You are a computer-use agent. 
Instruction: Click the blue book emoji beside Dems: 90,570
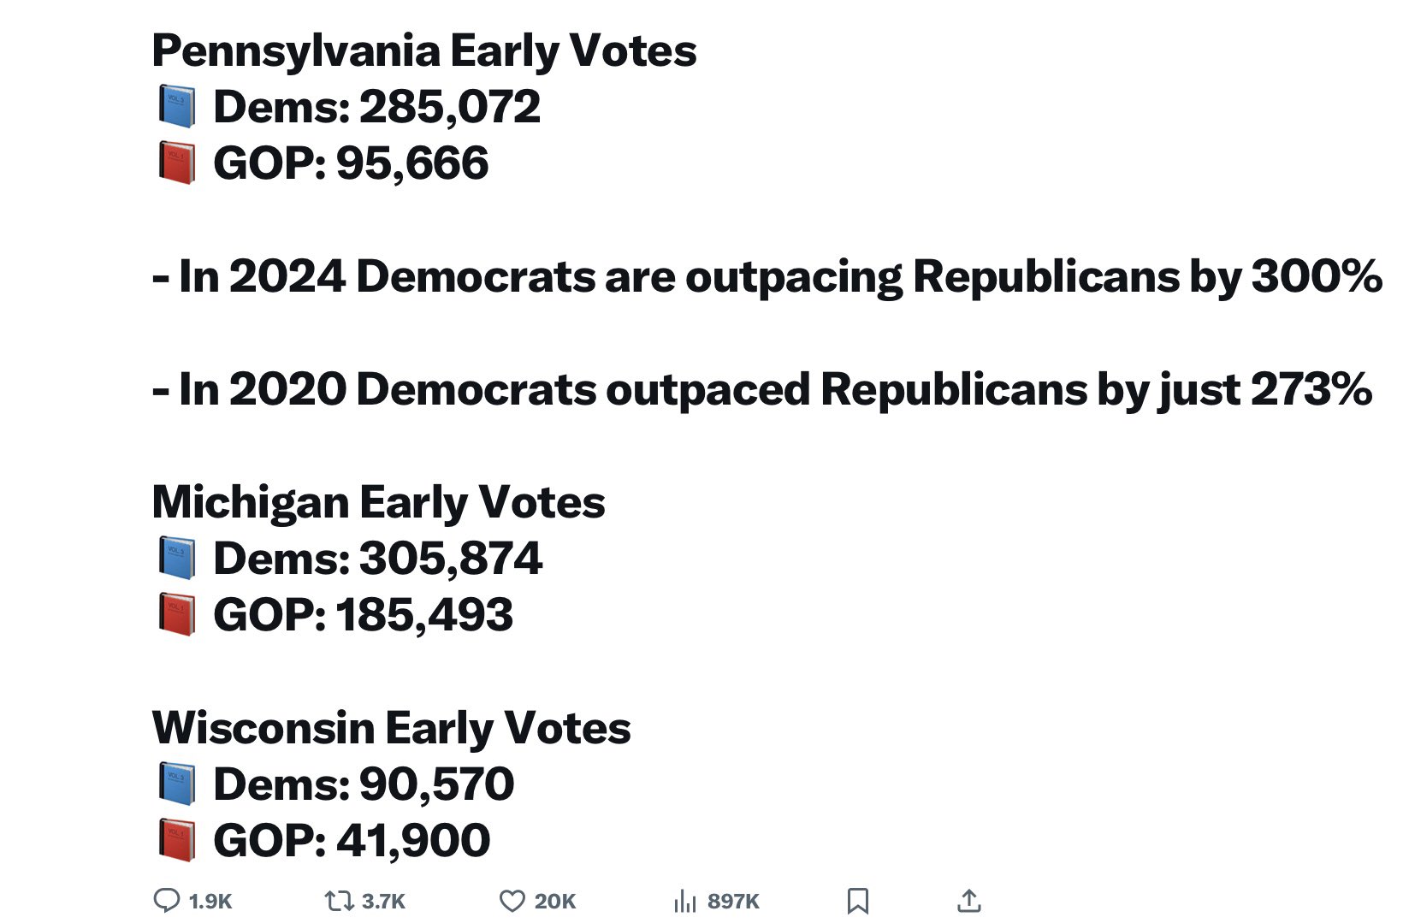[177, 784]
